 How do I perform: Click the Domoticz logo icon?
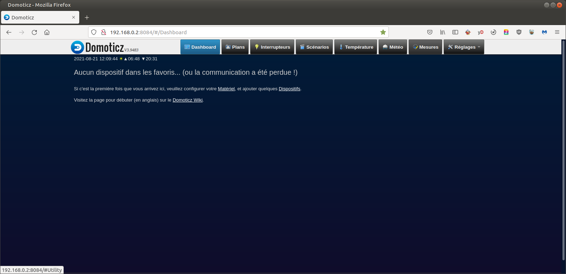click(x=77, y=47)
